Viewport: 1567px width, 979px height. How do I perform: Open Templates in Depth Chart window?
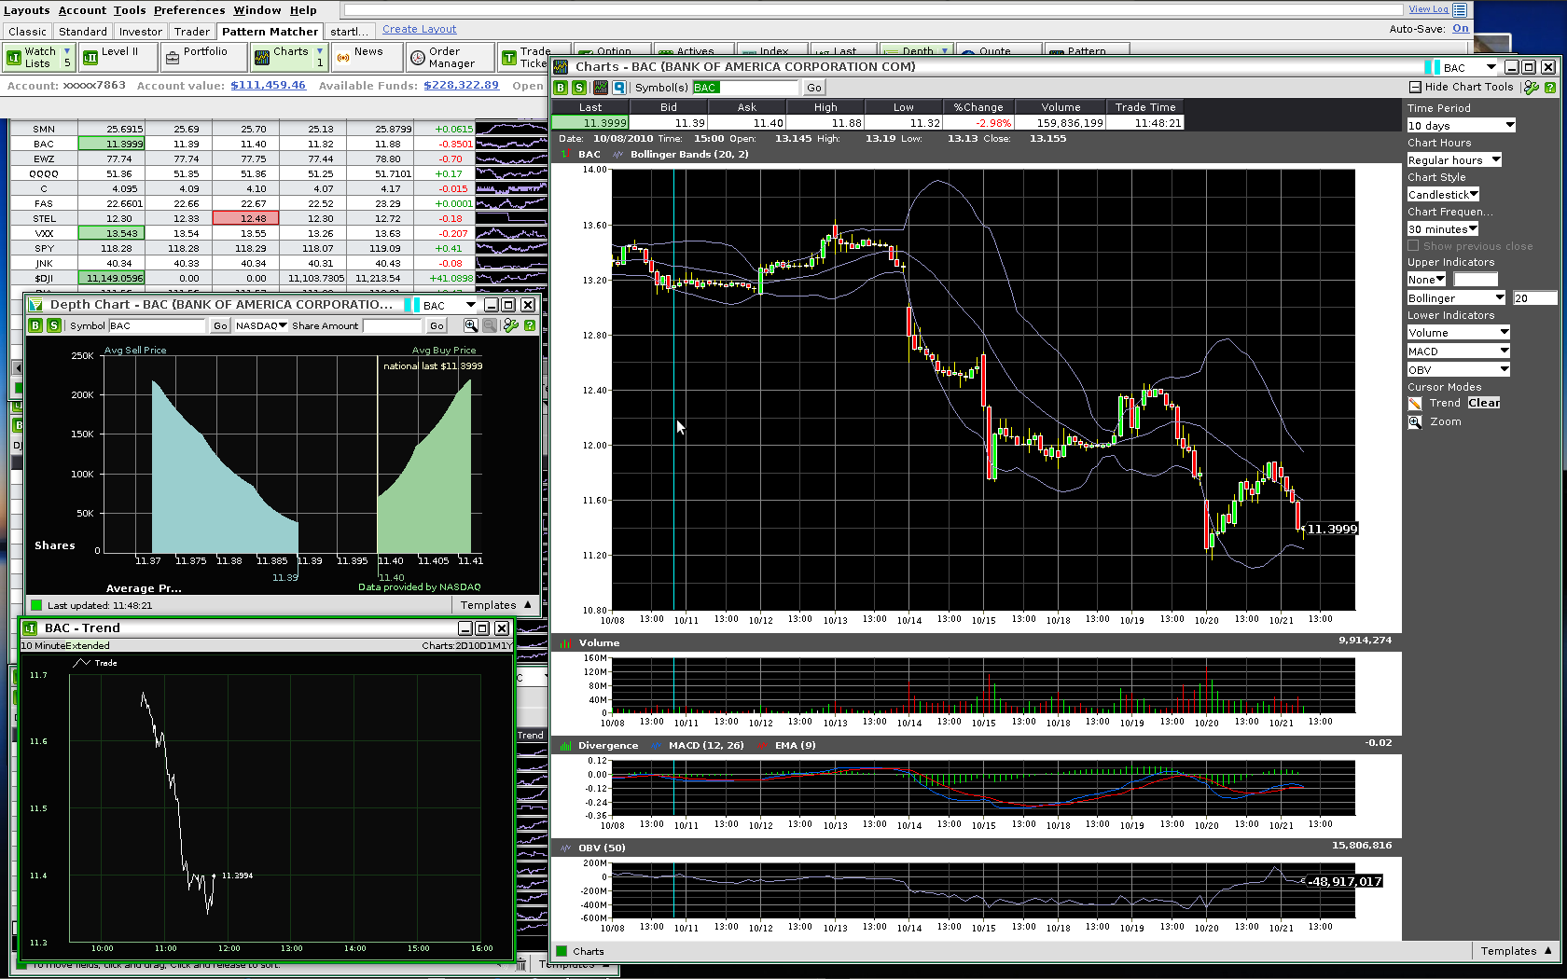click(x=495, y=605)
